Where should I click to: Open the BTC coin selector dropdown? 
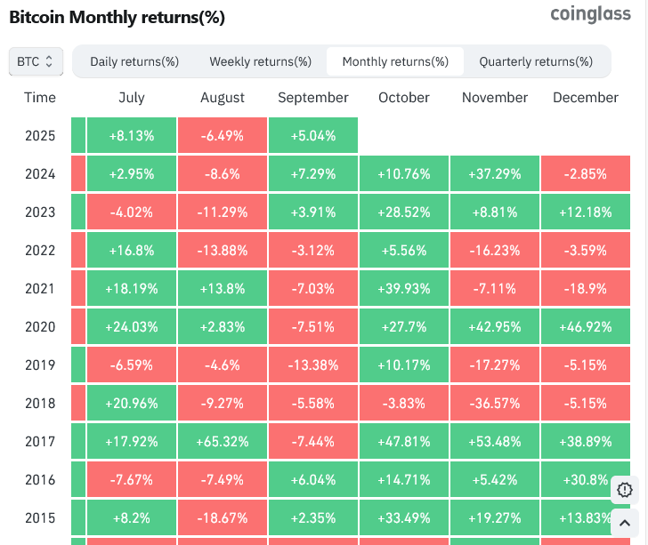[x=36, y=61]
